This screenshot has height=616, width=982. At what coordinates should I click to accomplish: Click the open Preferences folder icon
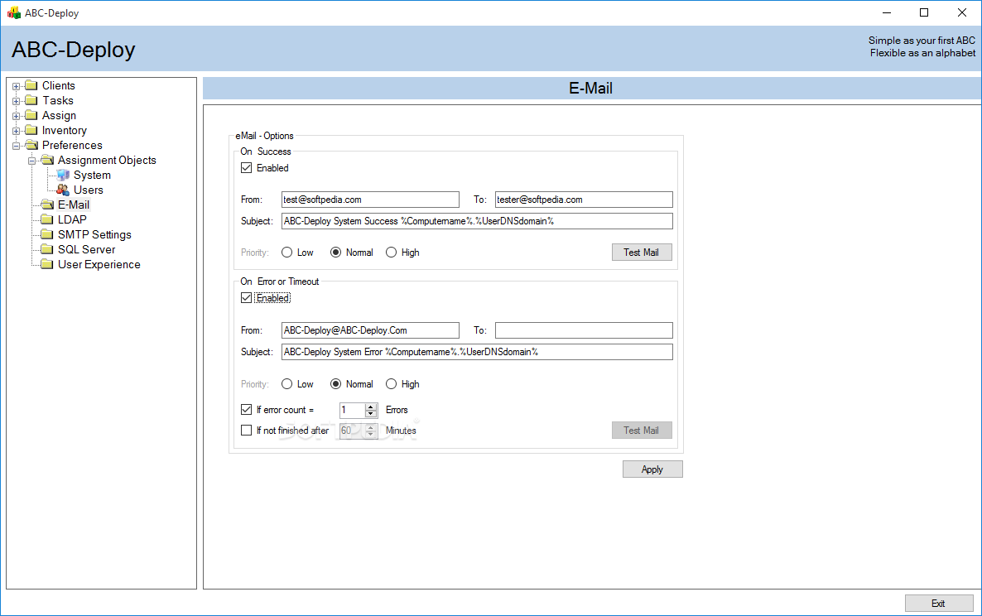[31, 145]
